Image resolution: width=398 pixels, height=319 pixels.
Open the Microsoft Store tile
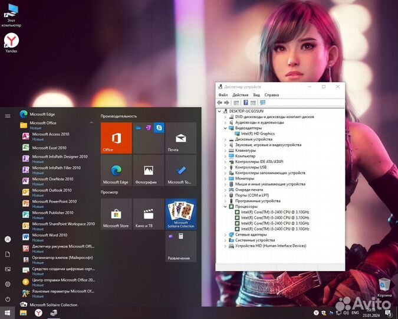tap(116, 214)
